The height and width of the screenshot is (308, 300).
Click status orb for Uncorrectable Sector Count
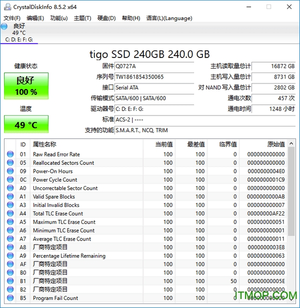(x=10, y=188)
